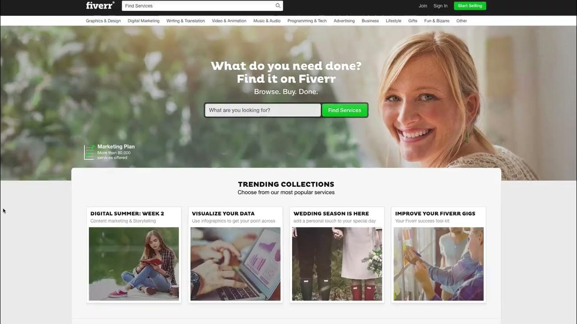The height and width of the screenshot is (324, 577).
Task: Open the Music & Audio category
Action: click(x=267, y=21)
